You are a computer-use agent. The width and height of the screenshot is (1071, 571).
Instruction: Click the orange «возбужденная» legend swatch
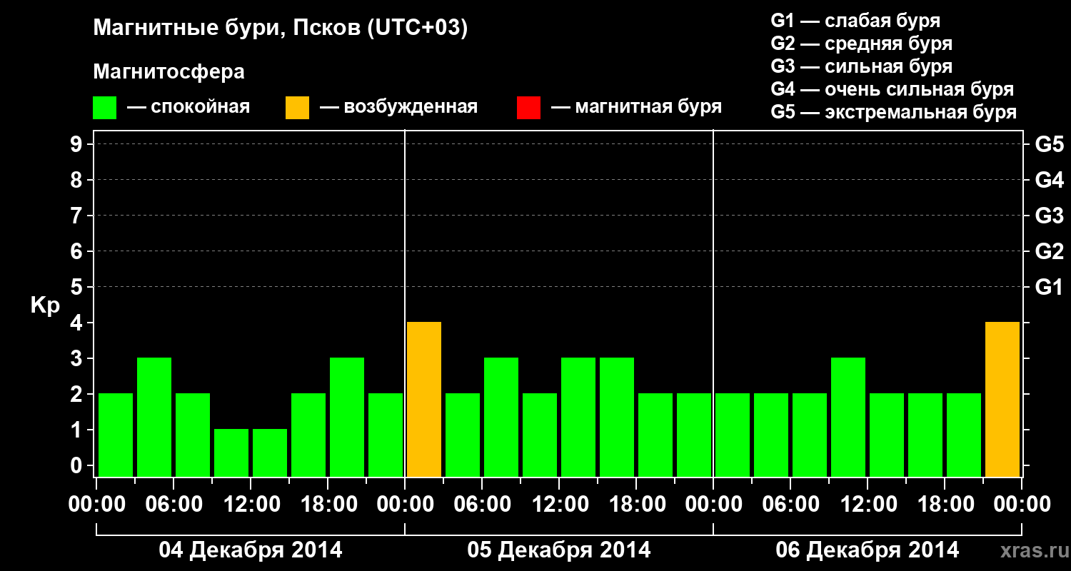coord(297,108)
